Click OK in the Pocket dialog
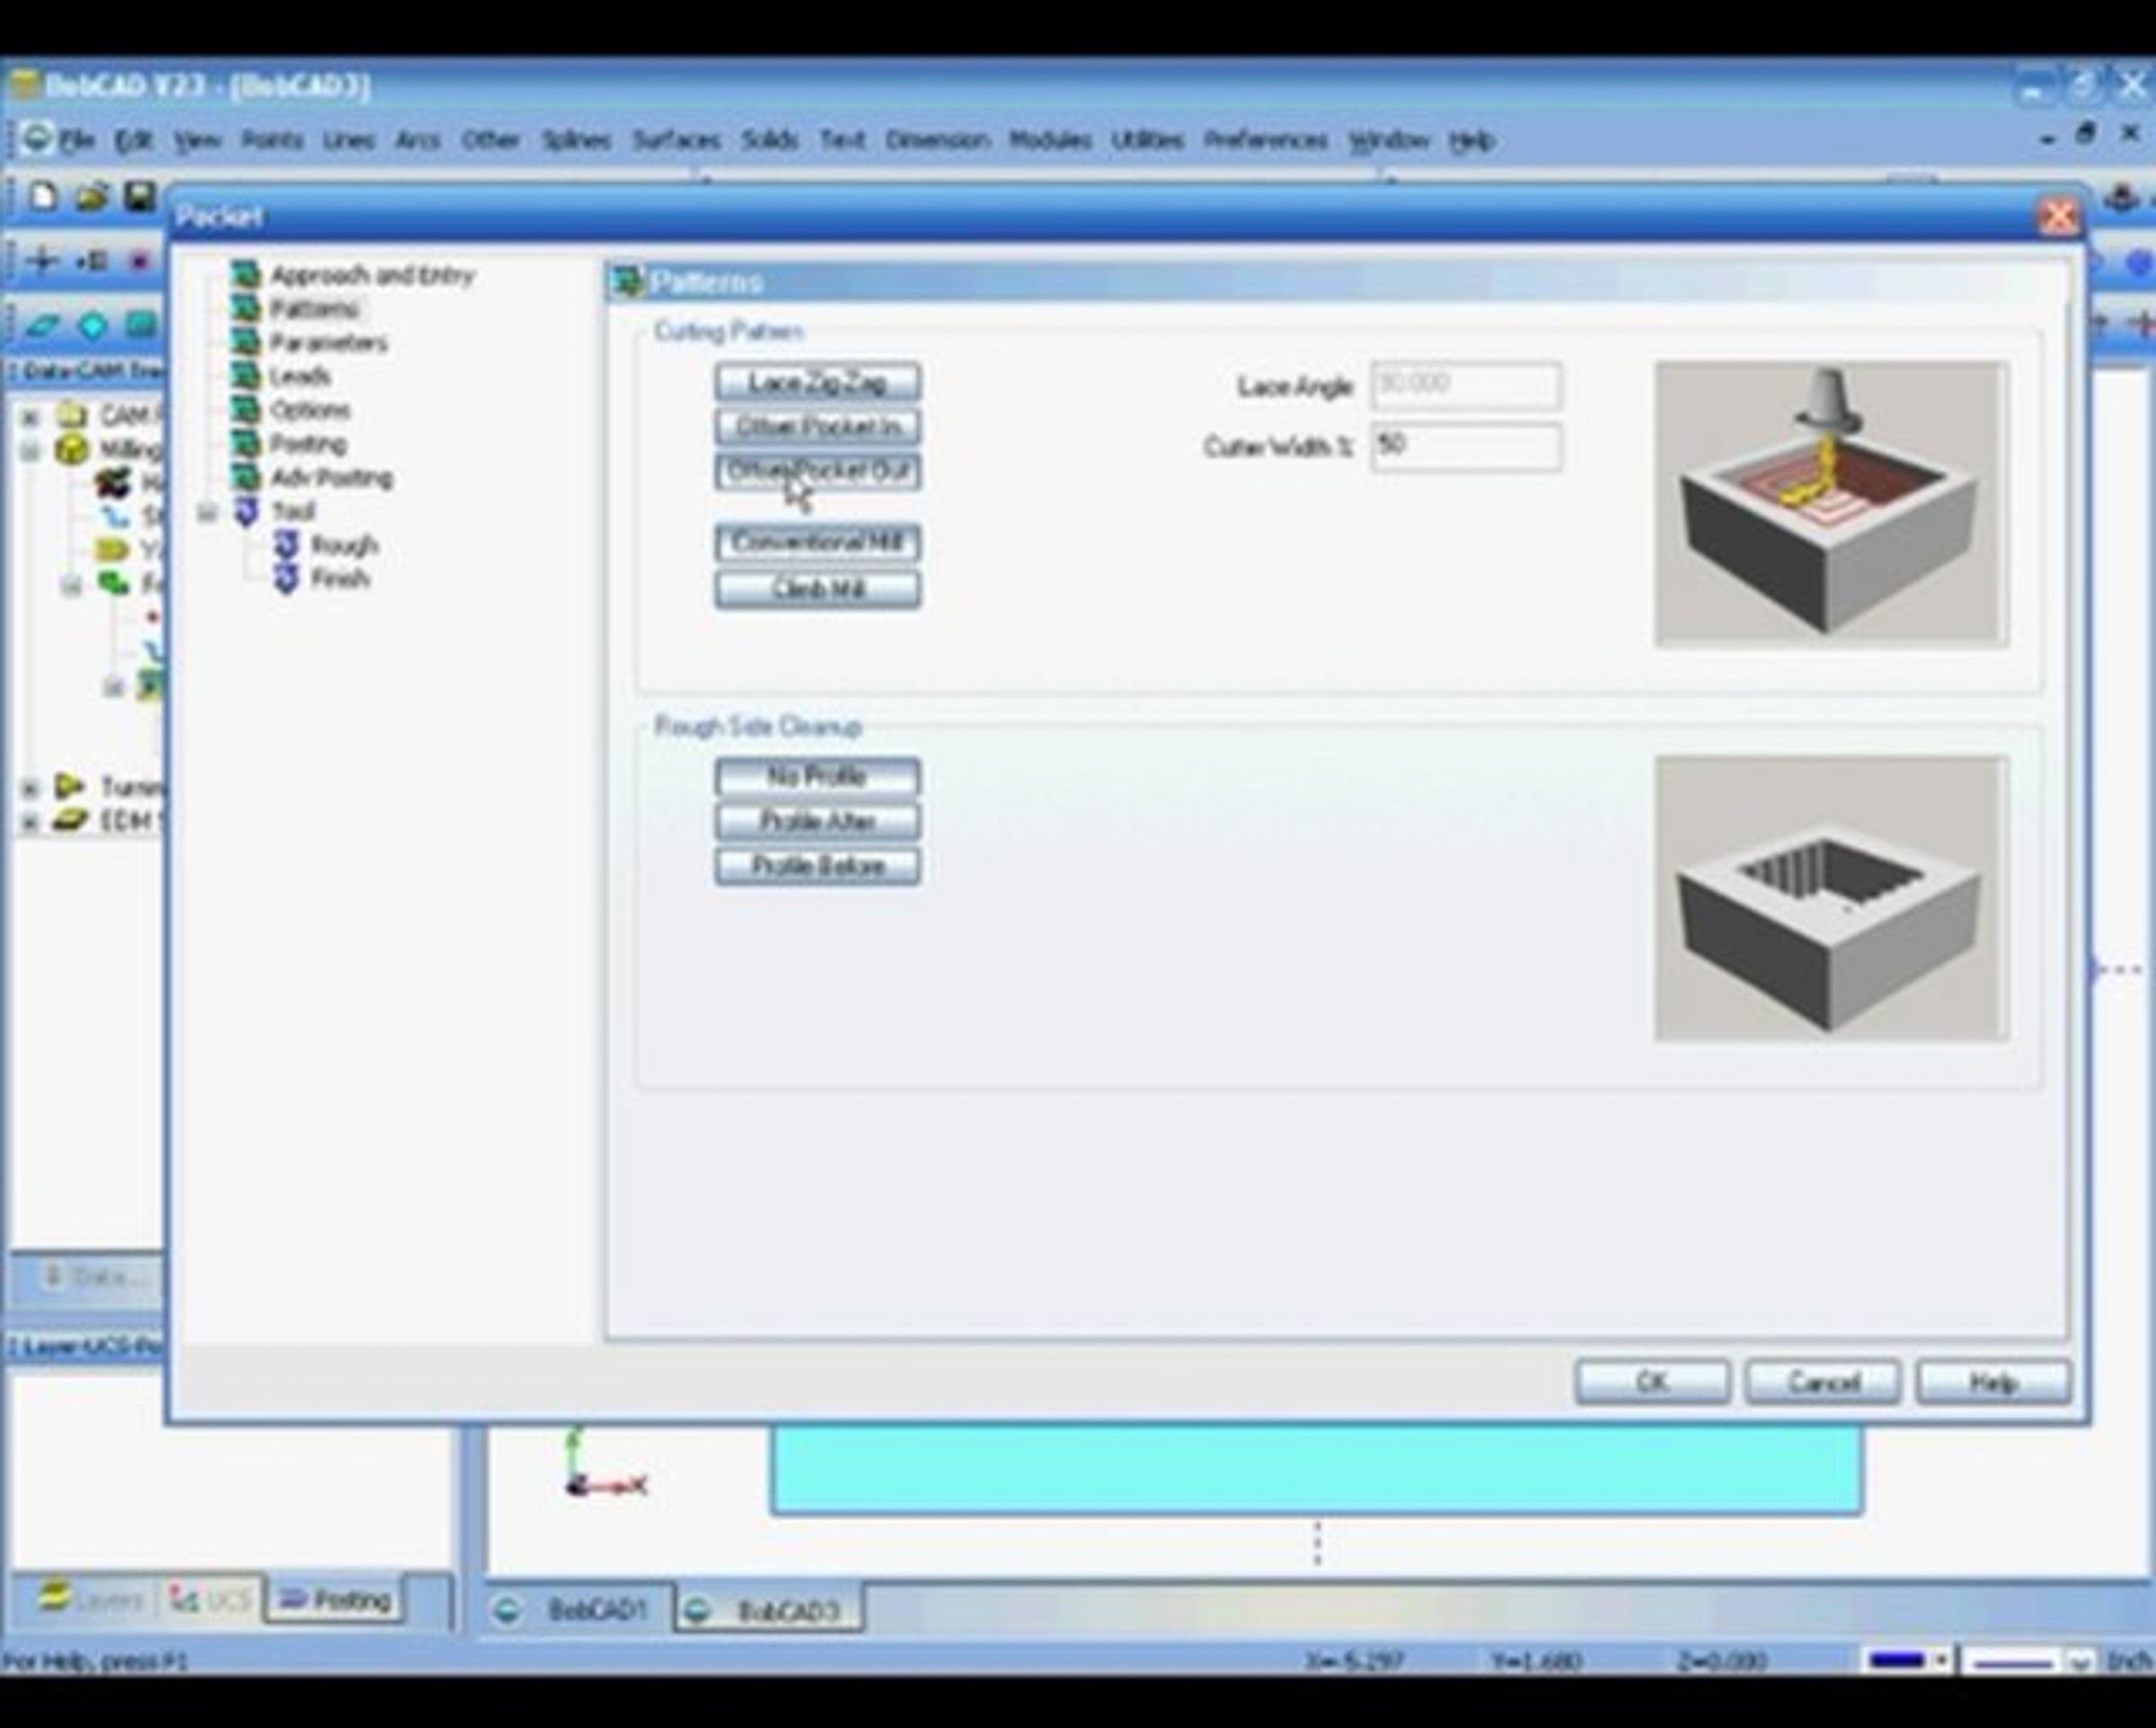 coord(1652,1382)
